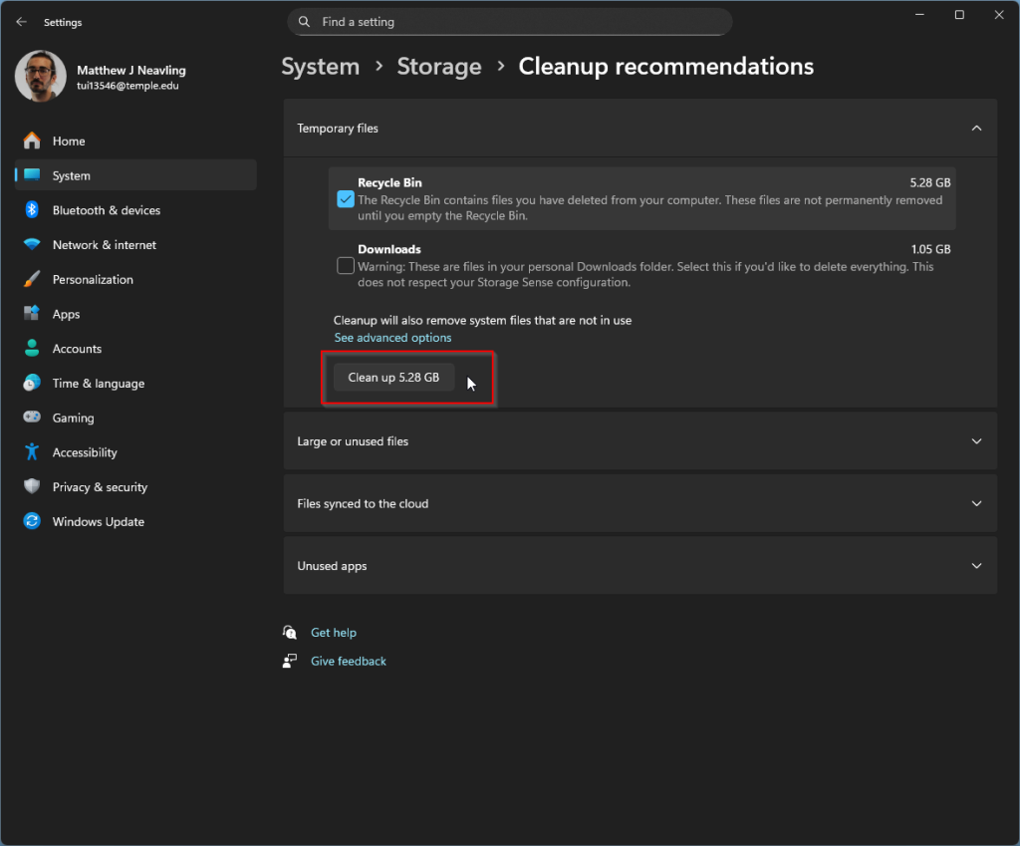Collapse the Temporary files section
The height and width of the screenshot is (846, 1020).
tap(976, 129)
